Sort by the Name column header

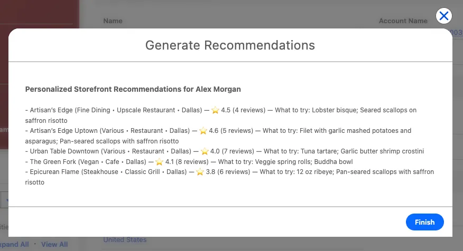point(113,21)
